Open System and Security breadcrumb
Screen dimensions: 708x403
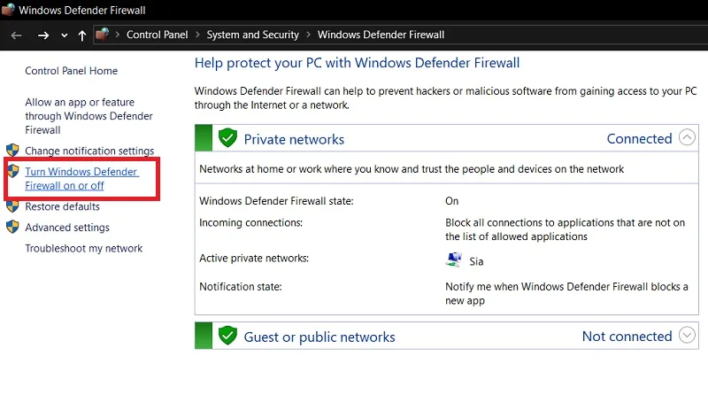coord(253,35)
